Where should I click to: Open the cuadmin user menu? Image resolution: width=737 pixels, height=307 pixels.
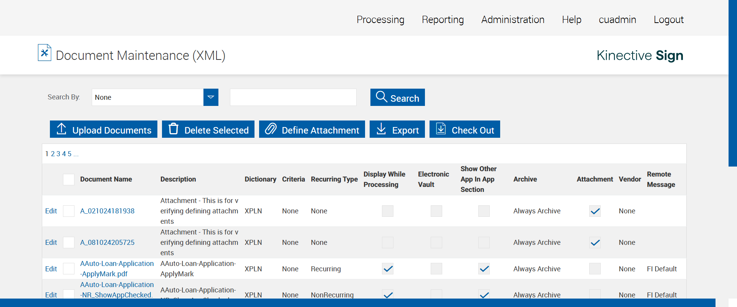point(618,20)
